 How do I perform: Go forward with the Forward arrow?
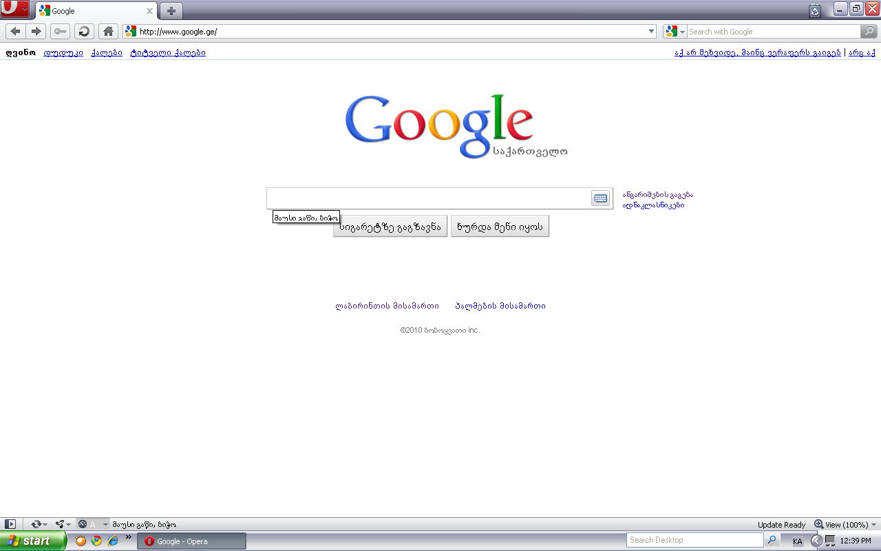36,31
